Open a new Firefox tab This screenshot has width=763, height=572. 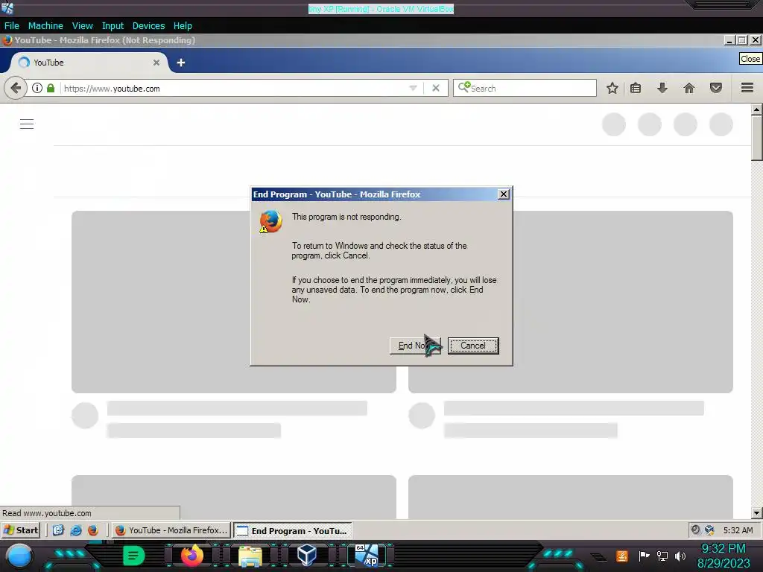click(181, 63)
